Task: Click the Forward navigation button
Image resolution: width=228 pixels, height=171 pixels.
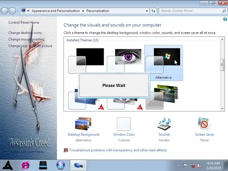Action: point(12,11)
